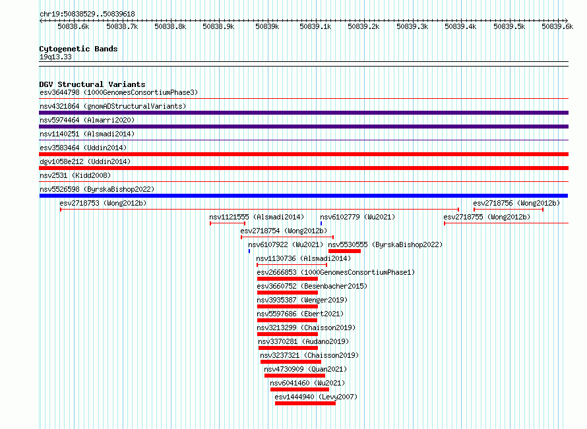Click the nsv6102779 Wu2021 label
Screen dimensions: 587x429
coord(357,217)
